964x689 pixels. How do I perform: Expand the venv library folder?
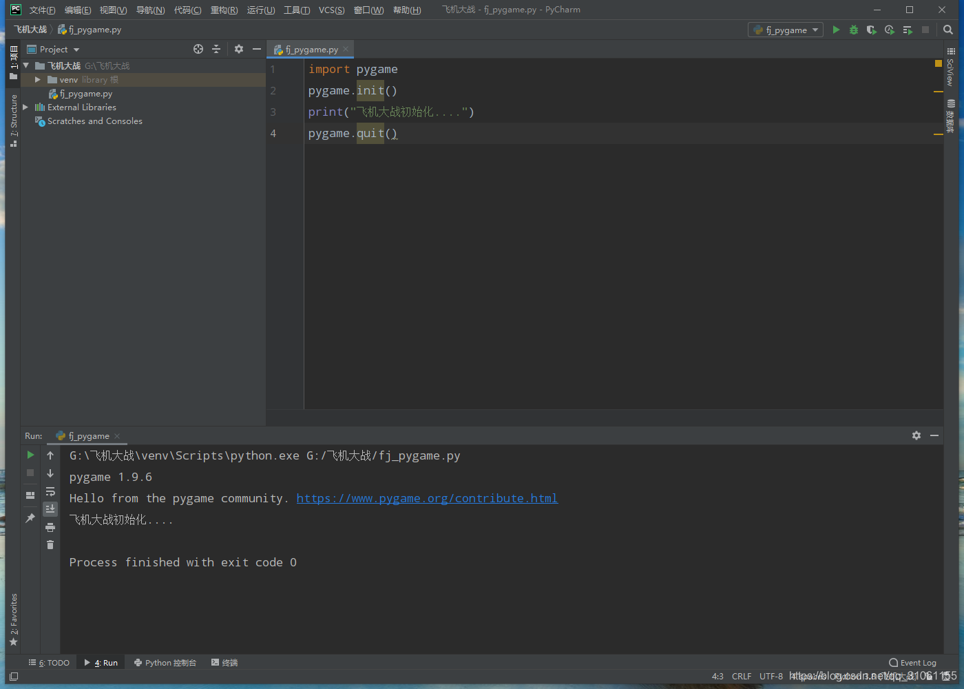[39, 79]
